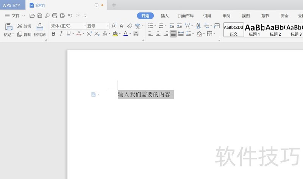Switch to the 审阅 tab
Image resolution: width=303 pixels, height=179 pixels.
click(226, 16)
